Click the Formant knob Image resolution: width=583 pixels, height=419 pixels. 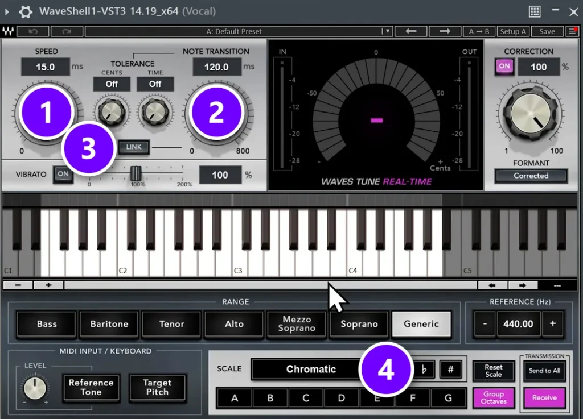[x=531, y=114]
